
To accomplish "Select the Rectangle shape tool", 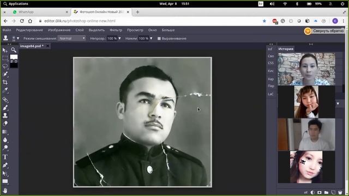I will click(5, 181).
